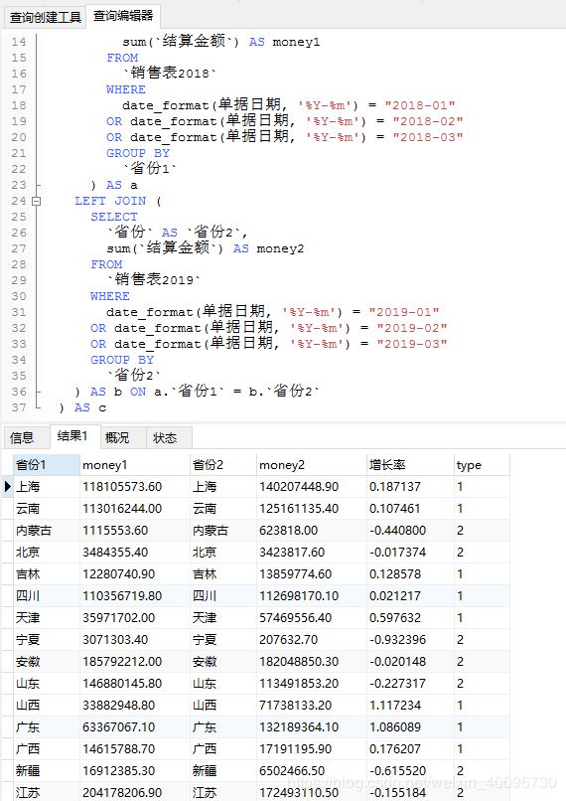Select growth rate -0.227317
The width and height of the screenshot is (566, 801).
pos(410,684)
